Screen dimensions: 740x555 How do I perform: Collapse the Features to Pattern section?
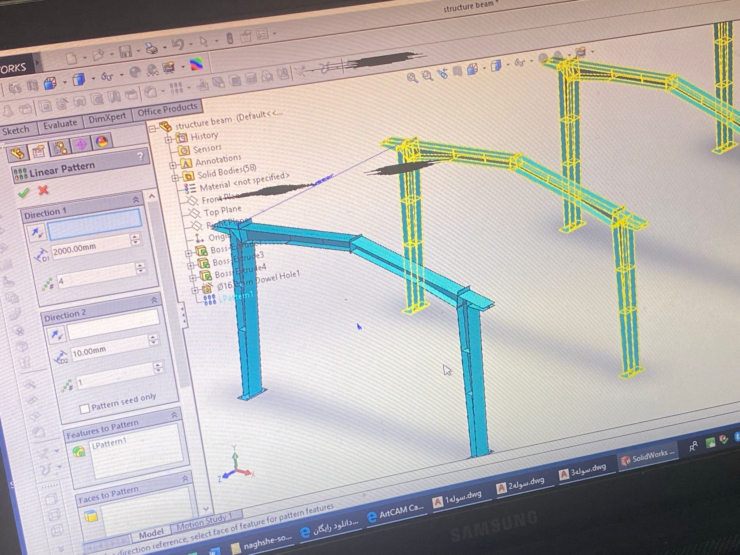tap(175, 415)
